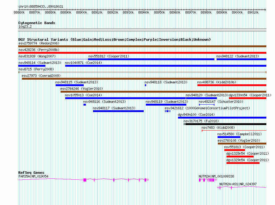Click the FAM35A first magenta exon block
The image size is (275, 205).
pos(85,180)
